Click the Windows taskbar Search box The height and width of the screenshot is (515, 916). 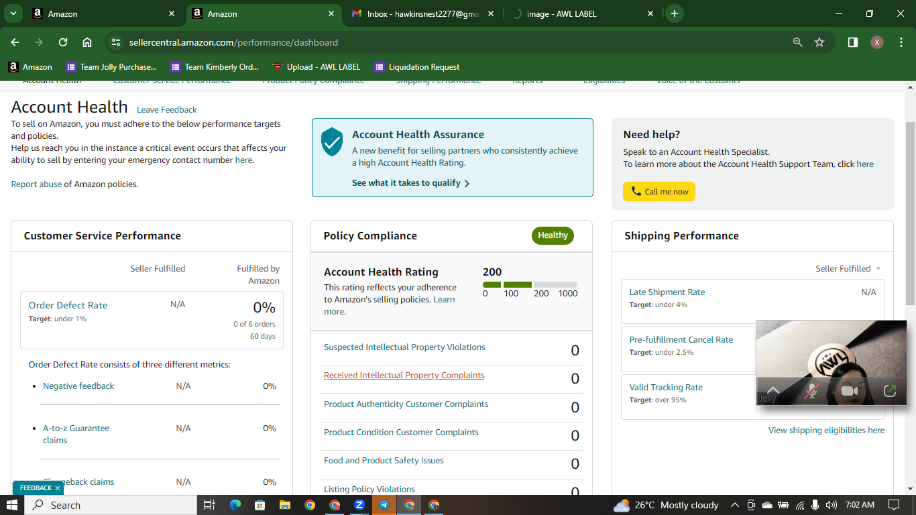pyautogui.click(x=111, y=505)
